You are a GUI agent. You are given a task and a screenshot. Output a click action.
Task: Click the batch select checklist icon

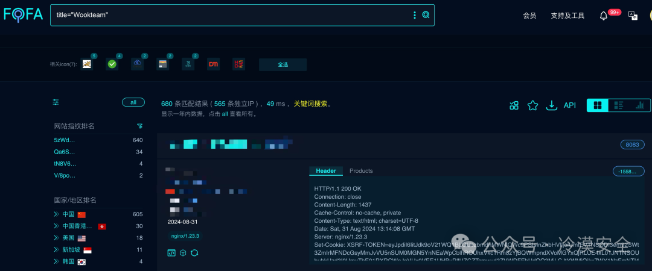pyautogui.click(x=514, y=105)
